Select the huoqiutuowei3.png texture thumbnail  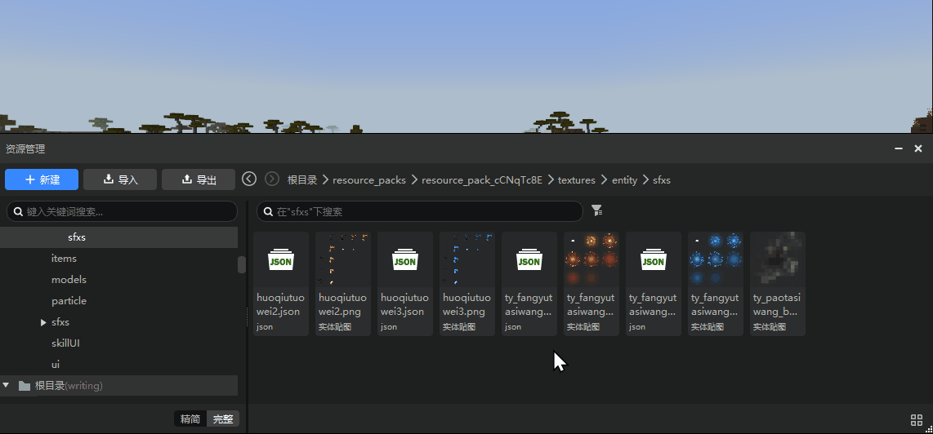coord(467,259)
